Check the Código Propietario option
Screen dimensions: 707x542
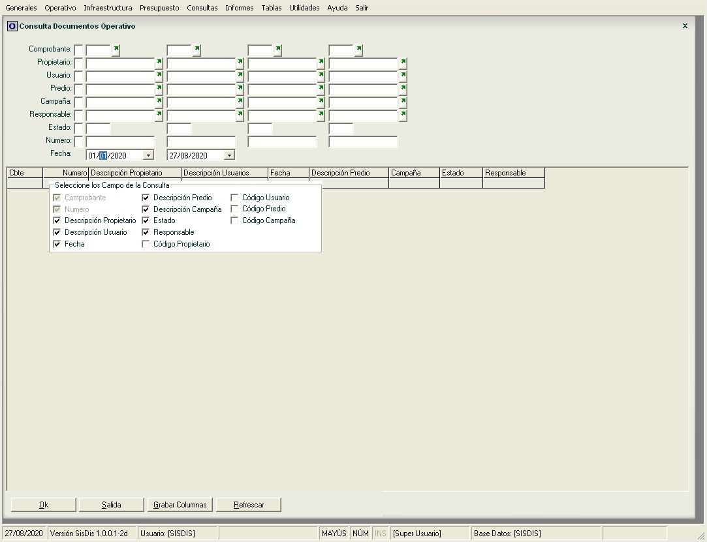[146, 244]
